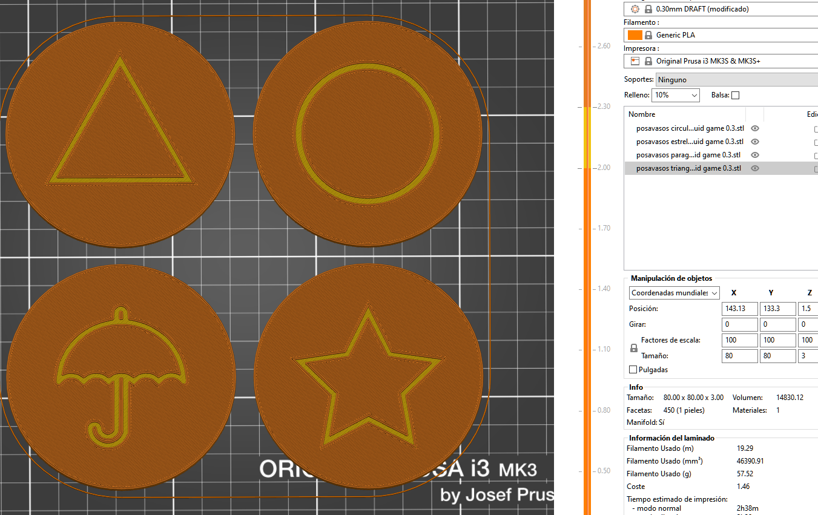Image resolution: width=818 pixels, height=515 pixels.
Task: Tick the Pulgadas checkbox
Action: (633, 369)
